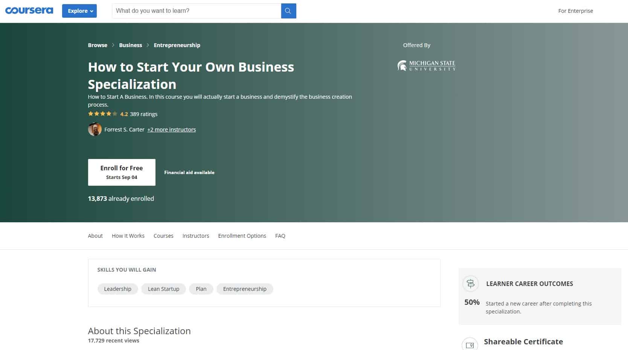Viewport: 628px width, 350px height.
Task: Click the 'About this Specialization' heading
Action: point(139,331)
